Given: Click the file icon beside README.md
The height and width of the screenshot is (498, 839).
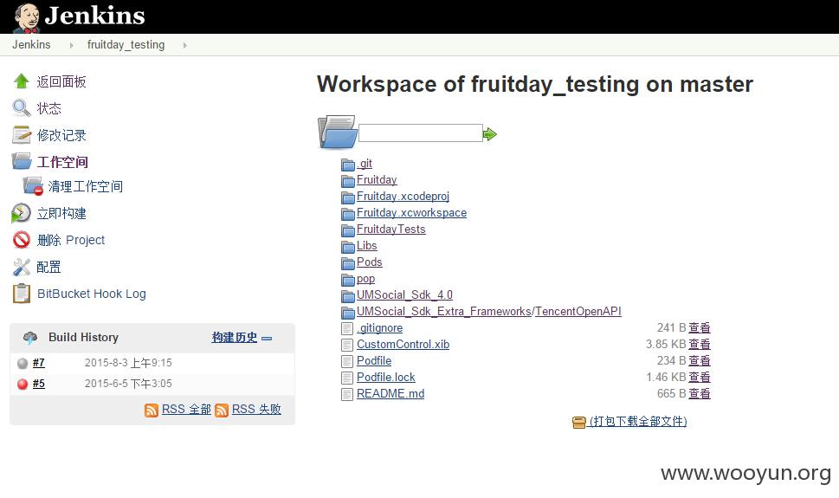Looking at the screenshot, I should pyautogui.click(x=347, y=394).
